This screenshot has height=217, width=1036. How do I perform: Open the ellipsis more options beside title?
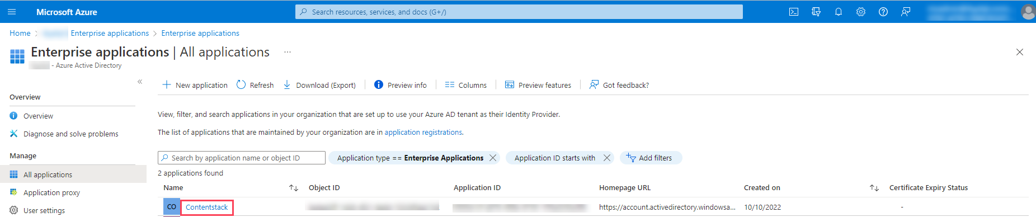[x=288, y=52]
